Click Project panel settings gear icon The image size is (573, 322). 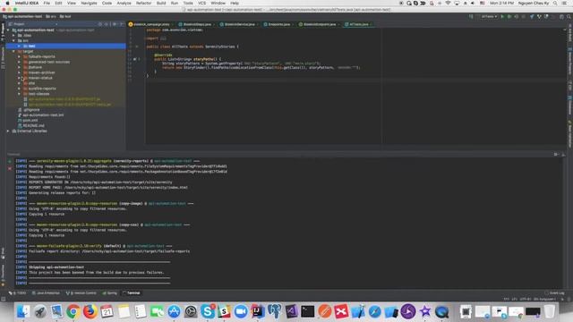(115, 24)
